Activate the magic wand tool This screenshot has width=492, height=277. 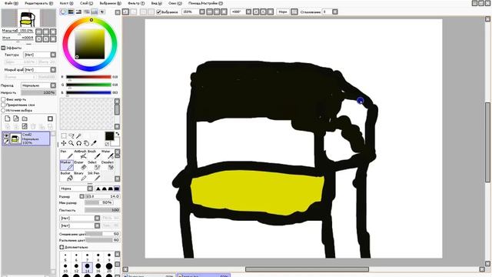[78, 135]
